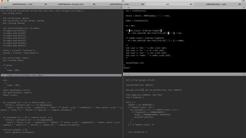Open the left vim pane's menu icon
Image resolution: width=246 pixels, height=138 pixels.
121,8
